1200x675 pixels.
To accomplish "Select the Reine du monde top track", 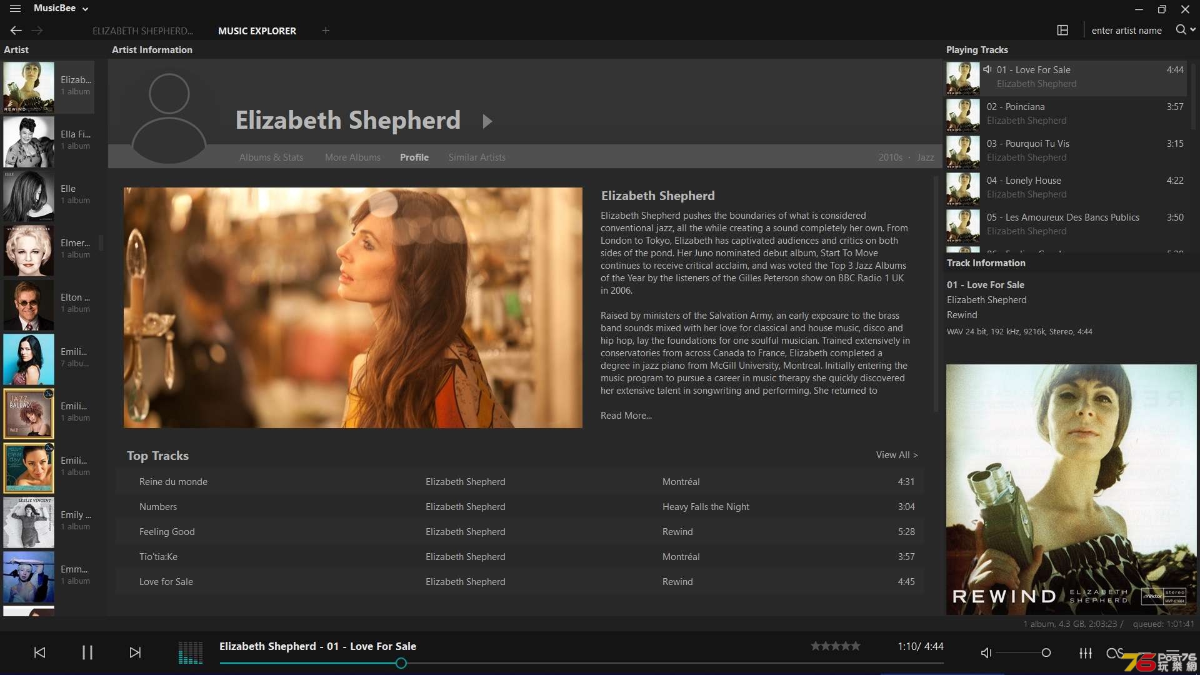I will click(519, 482).
